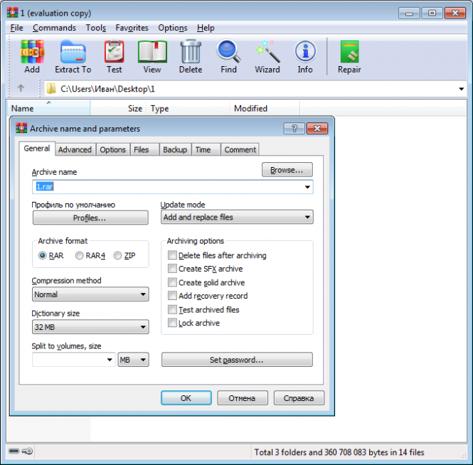Click the WinRAR icon in dialog title bar
473x465 pixels.
coord(21,128)
